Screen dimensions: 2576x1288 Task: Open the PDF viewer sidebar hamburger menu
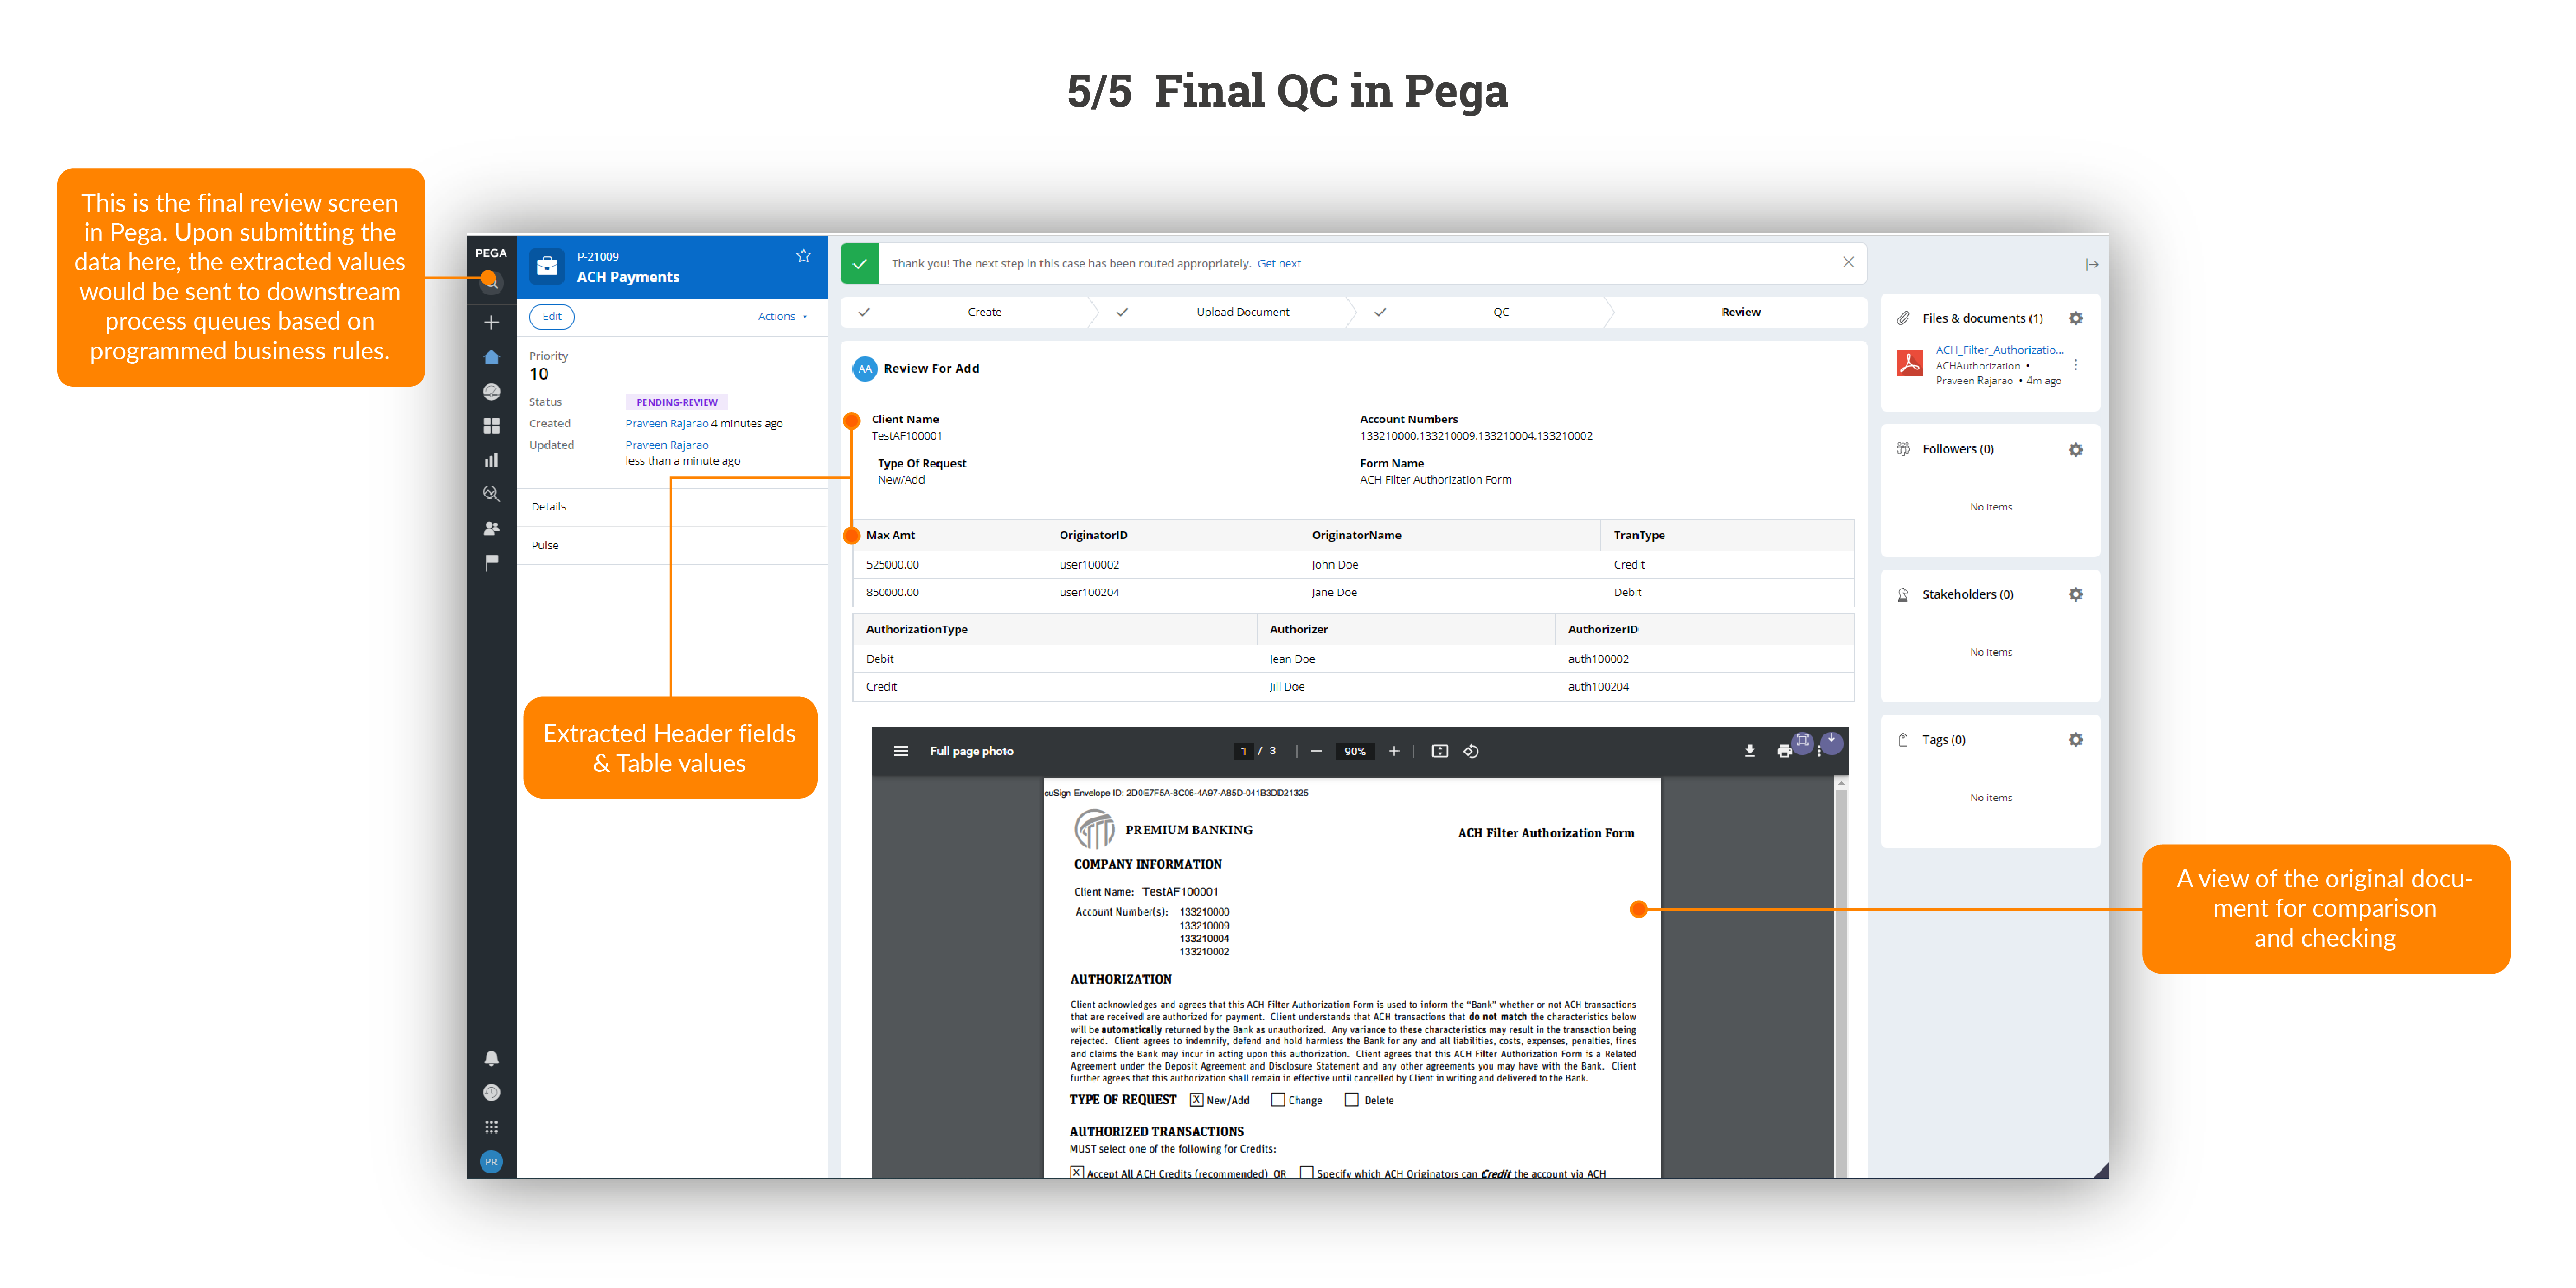(900, 751)
